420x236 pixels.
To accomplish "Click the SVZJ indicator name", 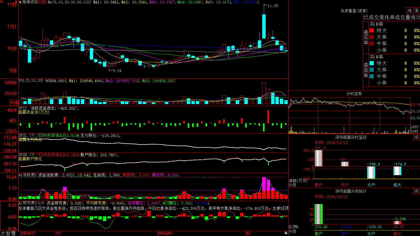I will point(23,108).
